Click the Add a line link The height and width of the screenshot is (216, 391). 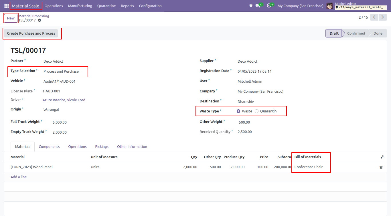pos(19,177)
